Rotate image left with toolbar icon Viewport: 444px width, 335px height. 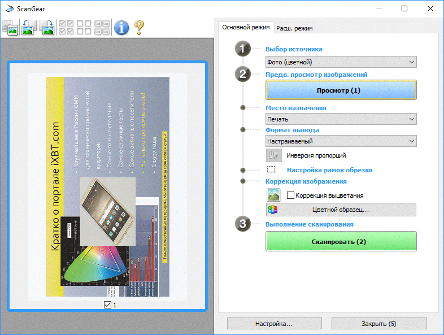click(x=29, y=28)
